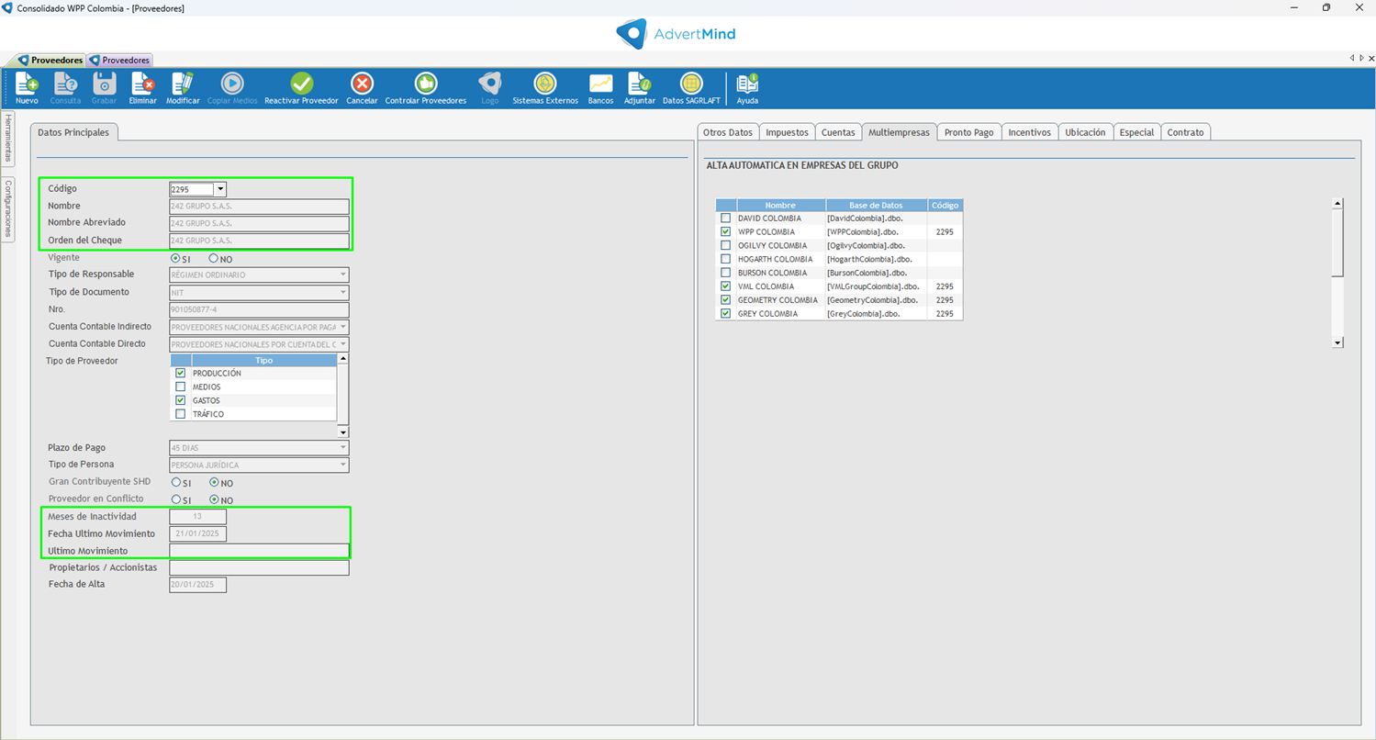Open the Pronto Pago tab

(x=969, y=132)
